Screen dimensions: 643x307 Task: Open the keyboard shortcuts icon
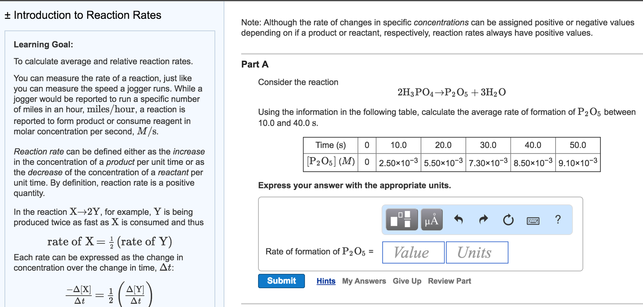532,220
